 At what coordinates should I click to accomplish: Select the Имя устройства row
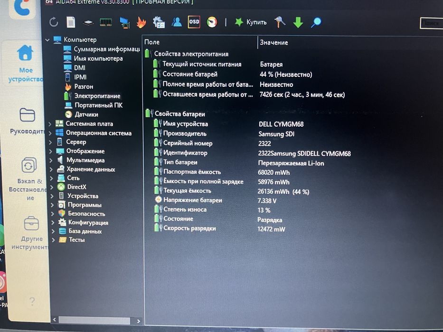coord(229,124)
